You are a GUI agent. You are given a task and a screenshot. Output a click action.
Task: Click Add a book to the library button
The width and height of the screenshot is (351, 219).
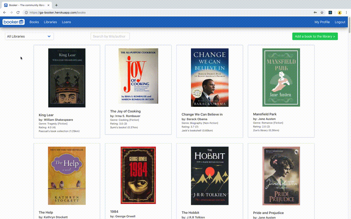(x=315, y=36)
